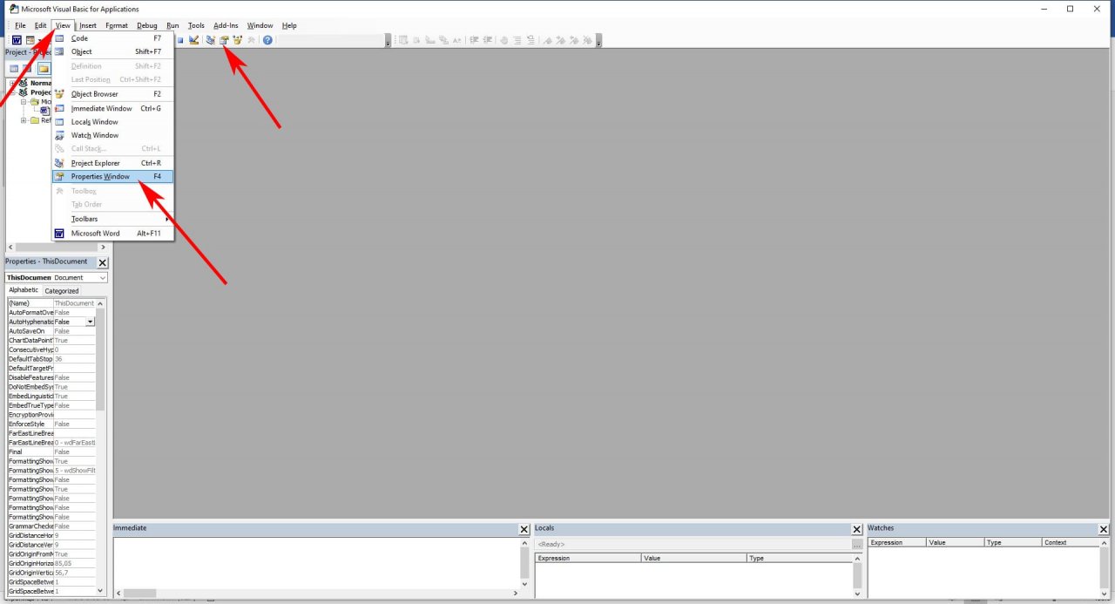Open the Toolbars submenu
Screen dimensions: 1115x604
pos(113,219)
